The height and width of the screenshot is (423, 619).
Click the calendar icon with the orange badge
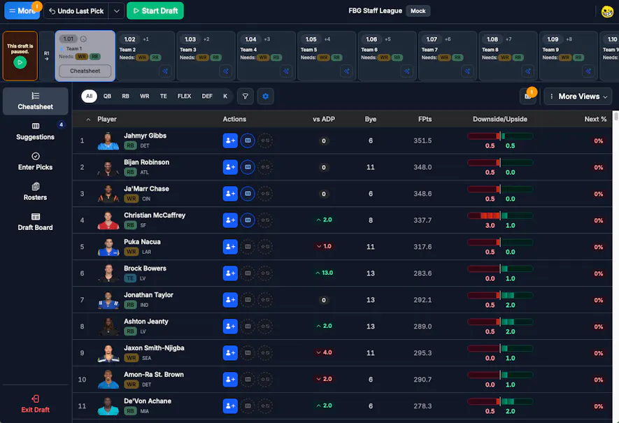(x=528, y=96)
